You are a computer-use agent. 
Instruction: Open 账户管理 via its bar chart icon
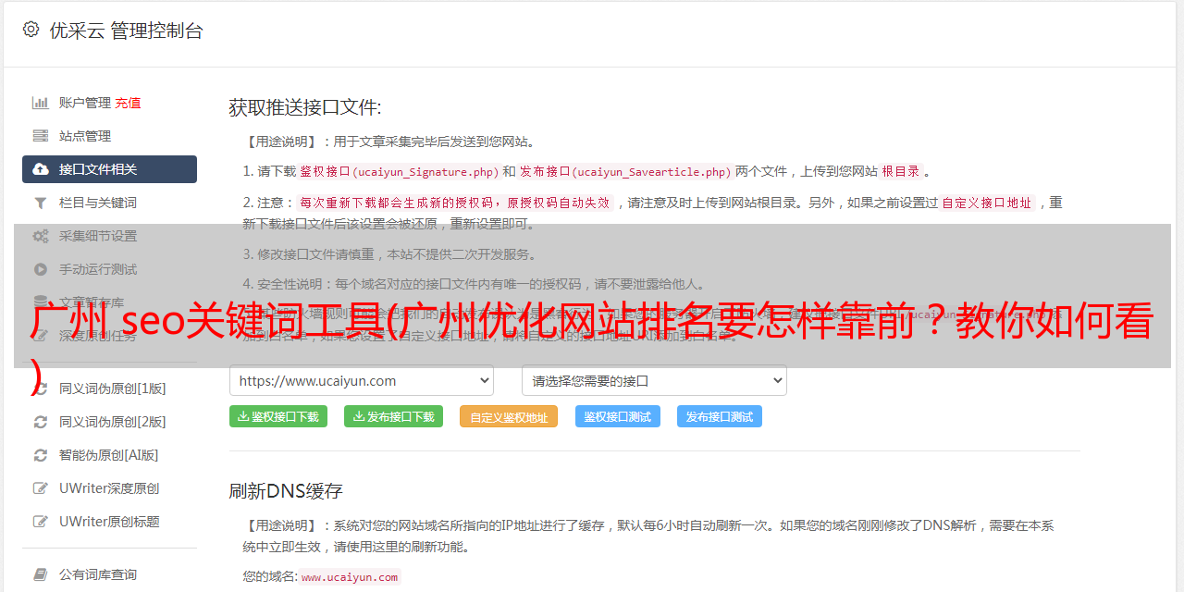pos(41,103)
